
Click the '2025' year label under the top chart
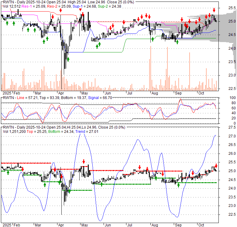pos(7,93)
